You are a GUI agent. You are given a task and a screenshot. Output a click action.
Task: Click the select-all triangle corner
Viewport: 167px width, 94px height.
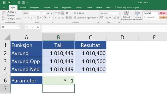click(7, 37)
